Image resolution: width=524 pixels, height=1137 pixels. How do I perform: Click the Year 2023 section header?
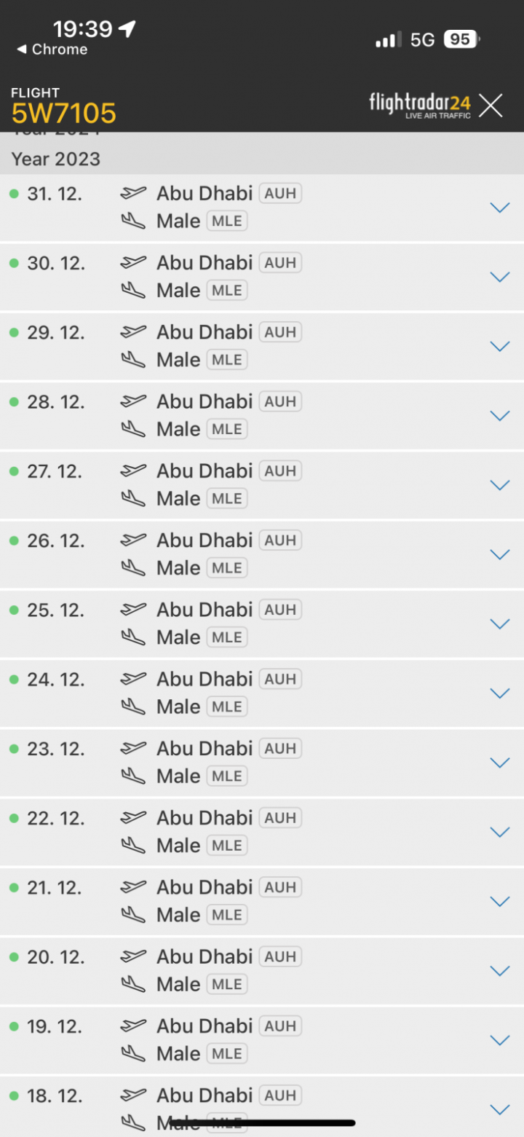56,159
